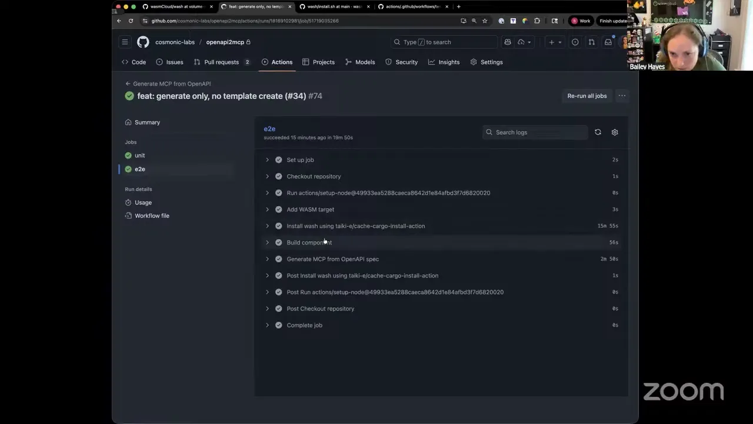
Task: Open the Models repository tab
Action: [360, 62]
